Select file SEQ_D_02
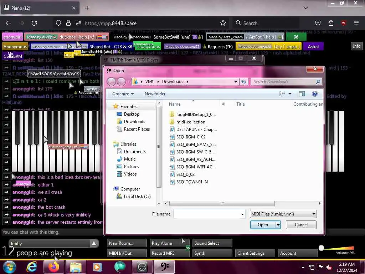This screenshot has height=274, width=365. [x=185, y=174]
